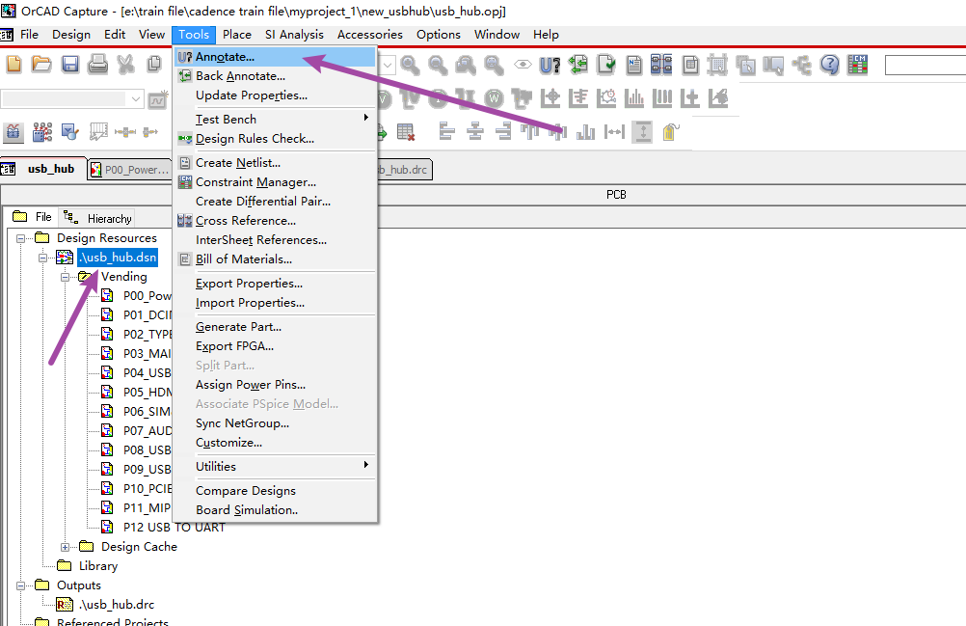
Task: Click the Print toolbar icon
Action: pos(98,64)
